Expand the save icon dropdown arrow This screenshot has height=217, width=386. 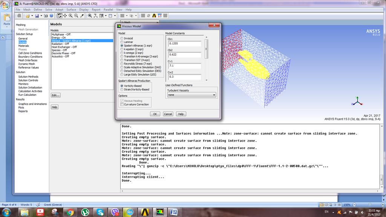point(41,16)
